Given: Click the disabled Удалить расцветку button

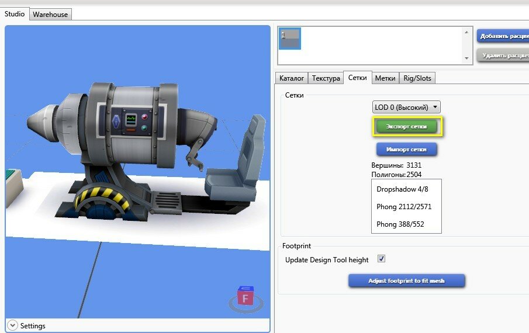Looking at the screenshot, I should [503, 56].
